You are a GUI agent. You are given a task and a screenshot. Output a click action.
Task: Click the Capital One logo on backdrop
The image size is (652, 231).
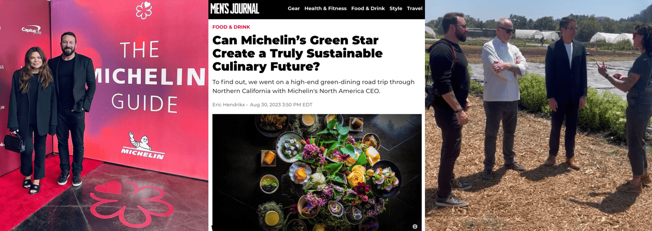(32, 30)
